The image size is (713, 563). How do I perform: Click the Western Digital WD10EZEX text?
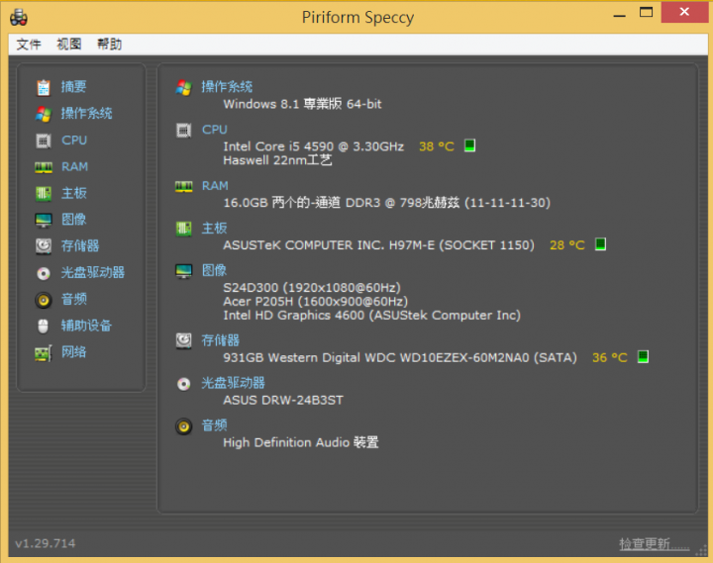tap(400, 357)
